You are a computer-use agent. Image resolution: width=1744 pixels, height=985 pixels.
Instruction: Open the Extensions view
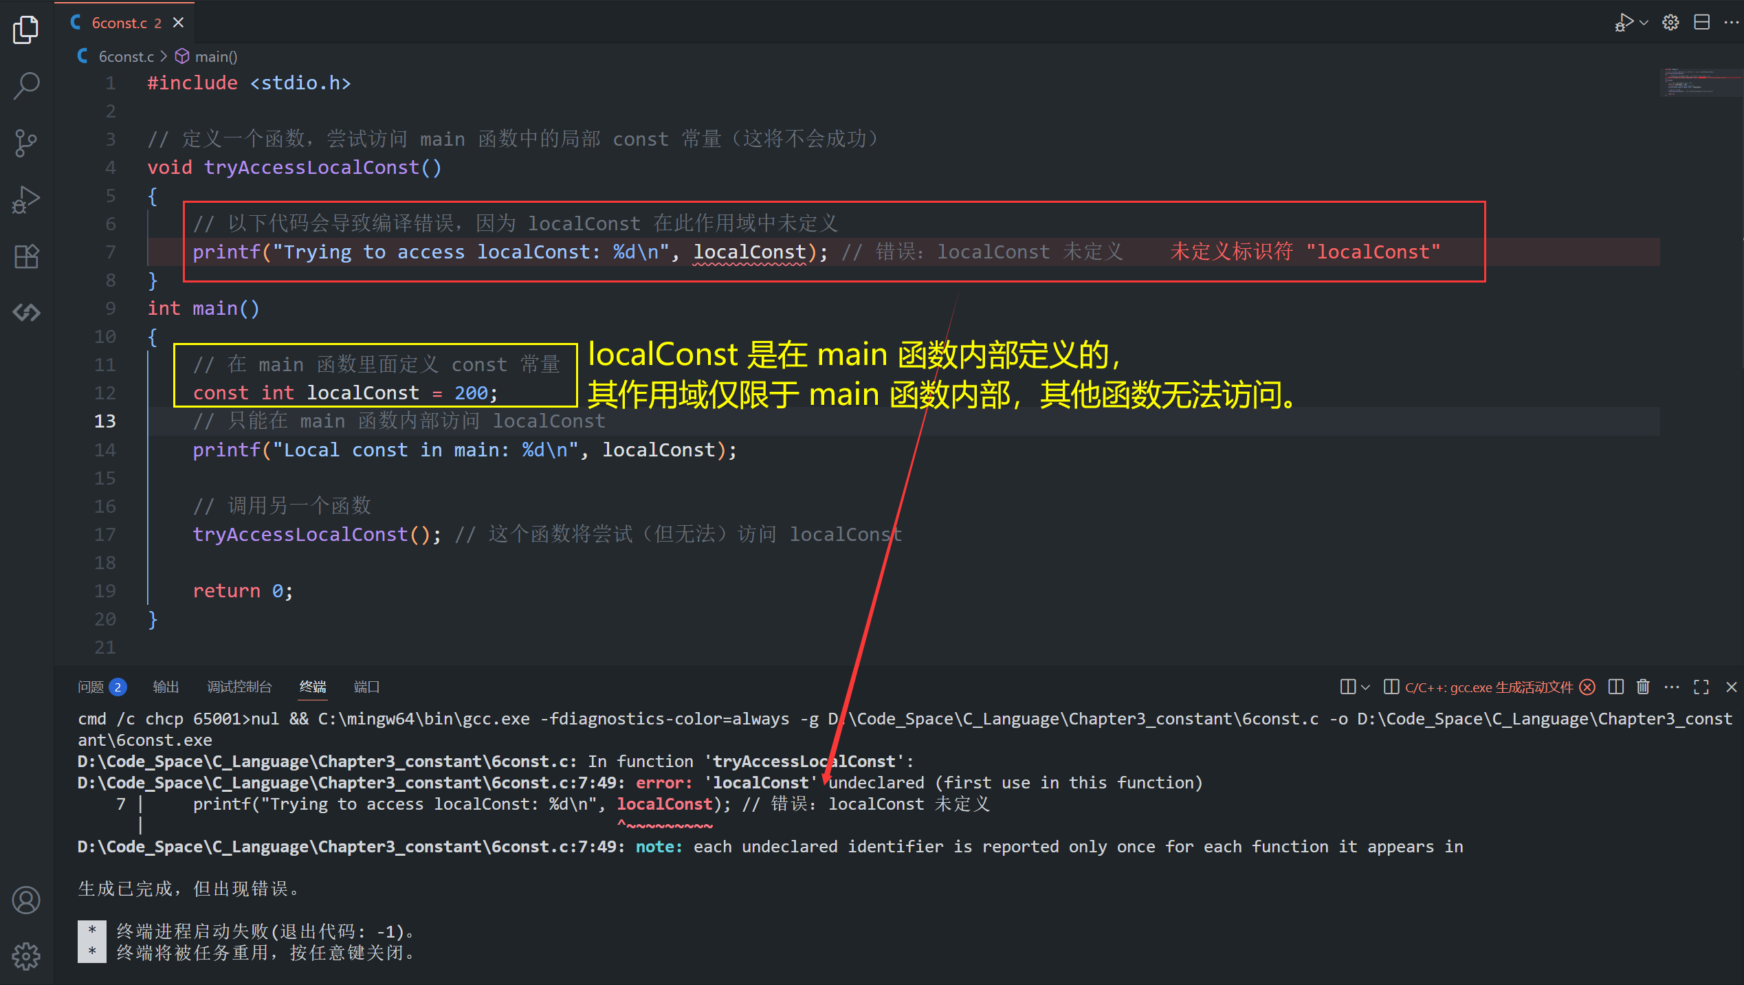click(25, 256)
